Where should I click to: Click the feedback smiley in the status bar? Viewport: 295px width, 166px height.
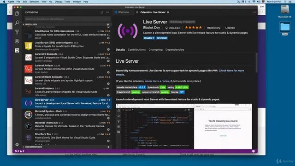tap(254, 151)
